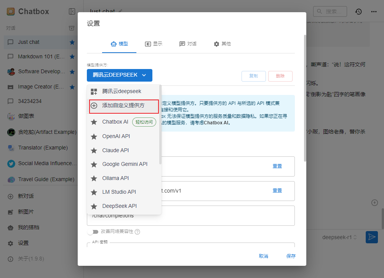This screenshot has height=278, width=384.
Task: Switch to the 对话 settings tab
Action: pyautogui.click(x=188, y=44)
